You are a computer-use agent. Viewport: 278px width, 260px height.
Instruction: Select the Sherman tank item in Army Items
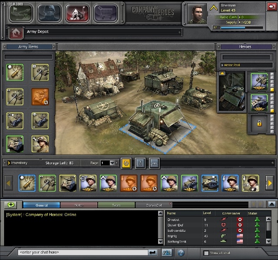15,144
